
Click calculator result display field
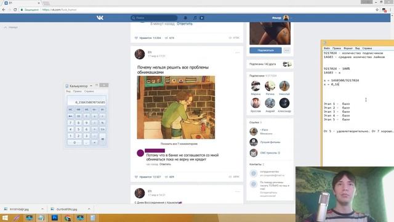point(86,101)
